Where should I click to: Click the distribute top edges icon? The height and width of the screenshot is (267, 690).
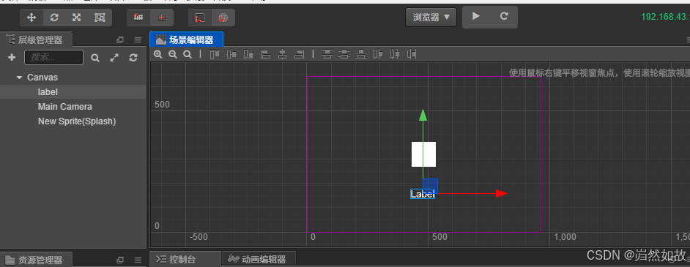click(327, 54)
